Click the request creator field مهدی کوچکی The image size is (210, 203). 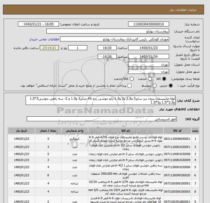click(x=115, y=39)
